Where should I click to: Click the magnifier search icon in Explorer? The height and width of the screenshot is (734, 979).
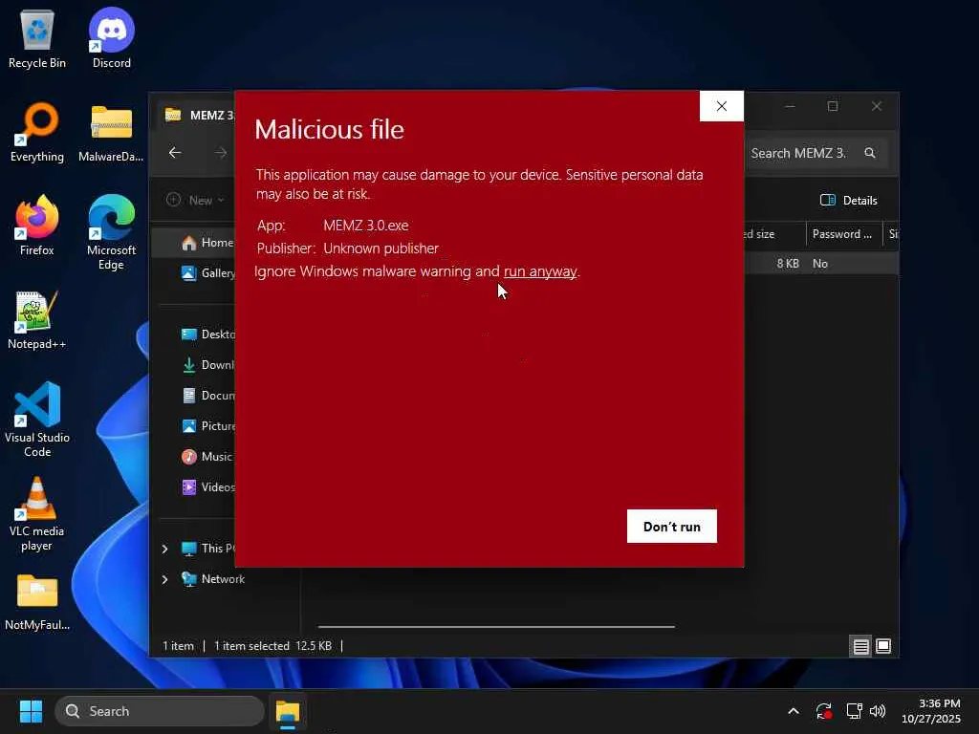coord(870,153)
